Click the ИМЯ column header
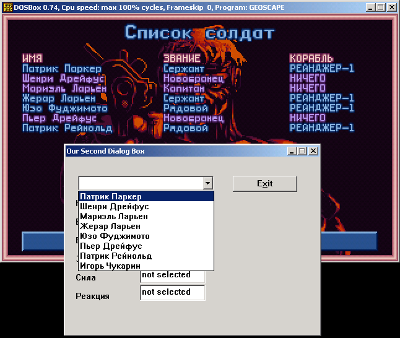Image resolution: width=400 pixels, height=338 pixels. pos(32,58)
